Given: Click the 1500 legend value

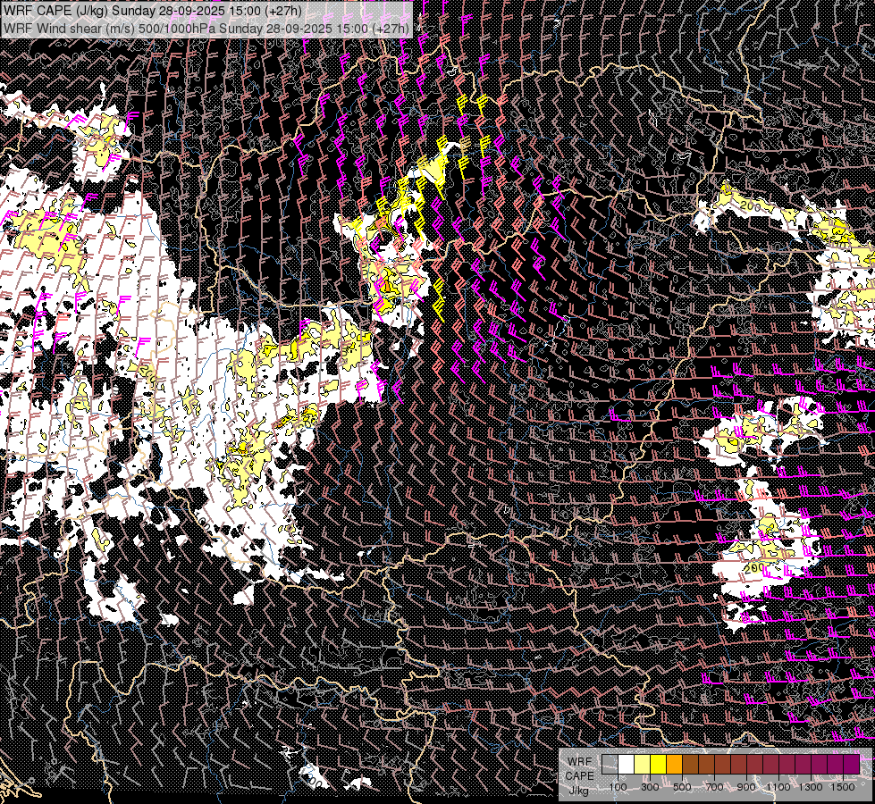Looking at the screenshot, I should [843, 787].
